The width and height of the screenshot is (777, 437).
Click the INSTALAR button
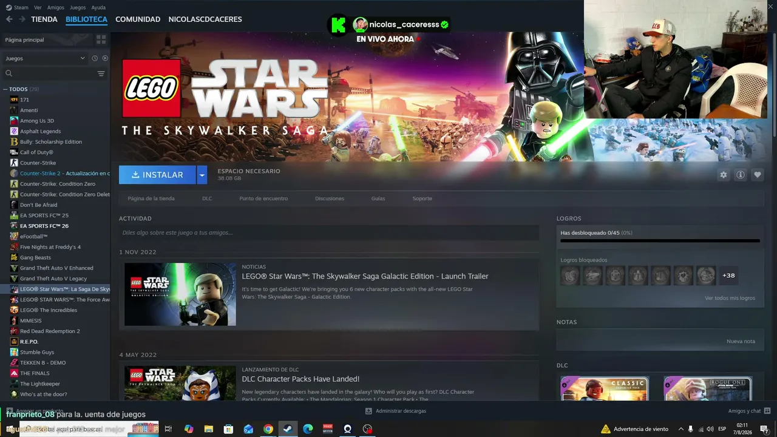click(157, 175)
